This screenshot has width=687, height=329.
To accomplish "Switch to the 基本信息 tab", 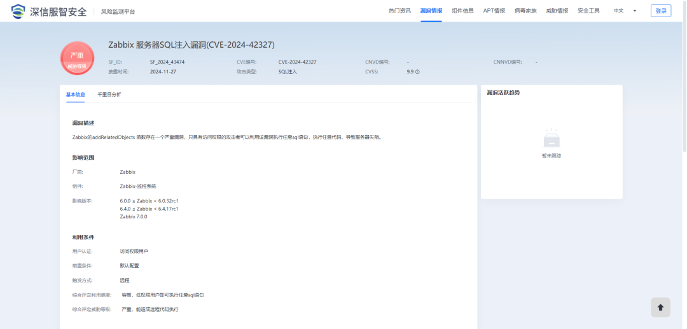I will (x=75, y=95).
